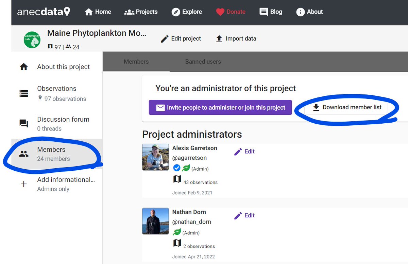This screenshot has width=408, height=264.
Task: Click the Edit project button
Action: (x=181, y=39)
